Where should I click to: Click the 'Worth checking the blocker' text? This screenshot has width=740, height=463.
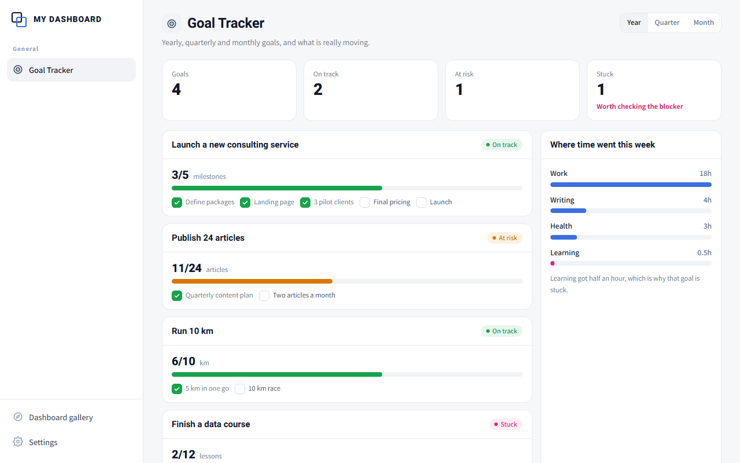[x=640, y=106]
